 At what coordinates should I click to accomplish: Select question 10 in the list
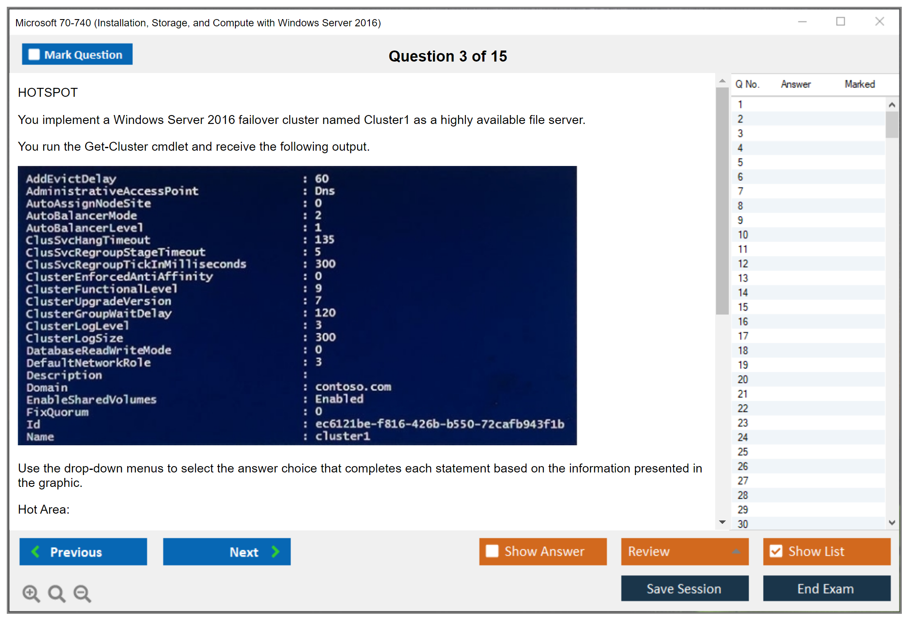[x=743, y=235]
